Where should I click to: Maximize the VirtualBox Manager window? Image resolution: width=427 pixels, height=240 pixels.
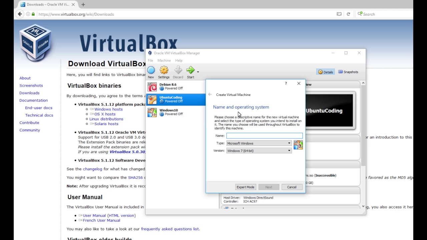coord(346,53)
